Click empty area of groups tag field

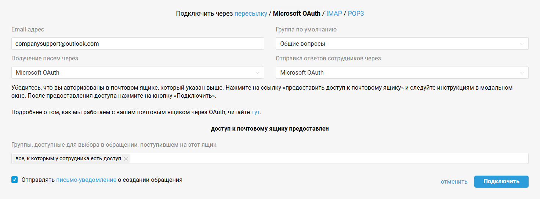point(327,158)
